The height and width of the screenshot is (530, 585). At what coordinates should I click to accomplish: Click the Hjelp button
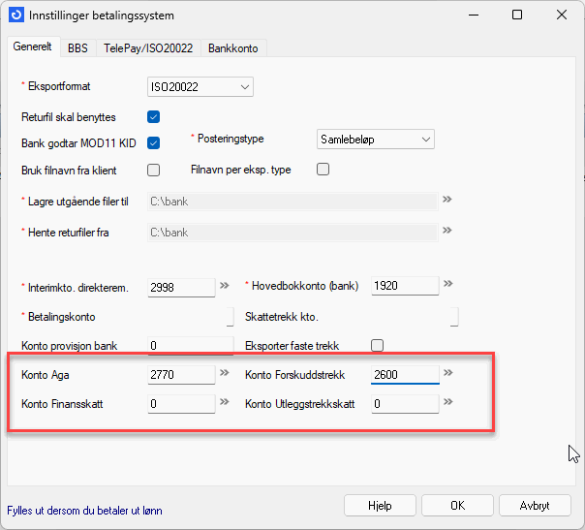coord(379,506)
